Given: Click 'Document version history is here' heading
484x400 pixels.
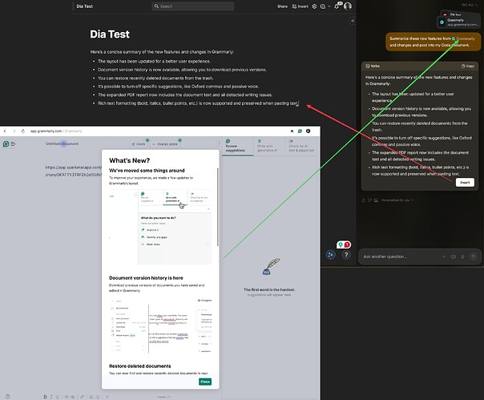Looking at the screenshot, I should pyautogui.click(x=146, y=278).
